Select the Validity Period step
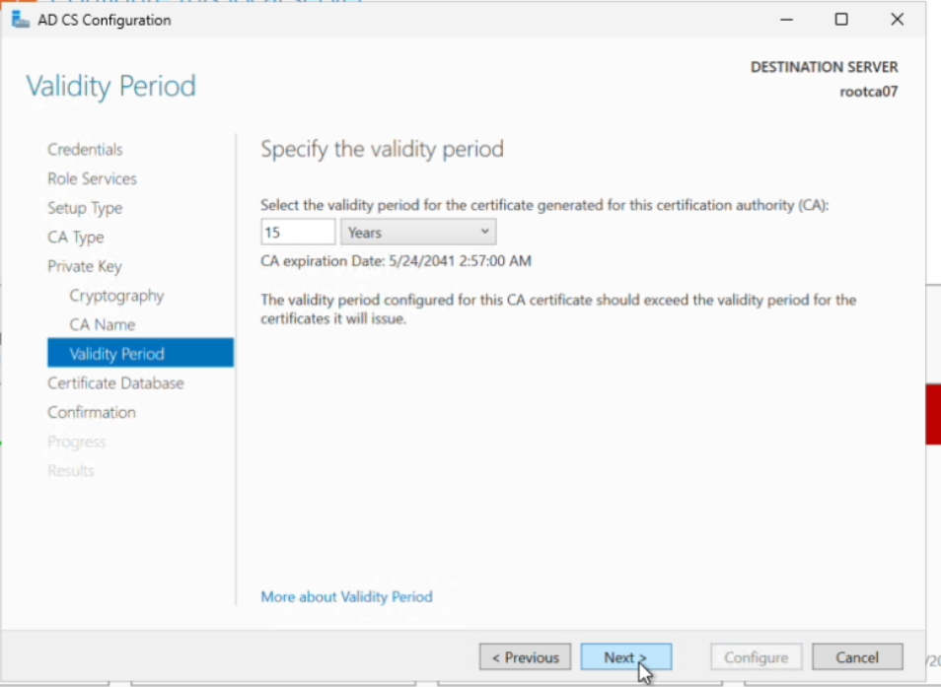 coord(140,353)
